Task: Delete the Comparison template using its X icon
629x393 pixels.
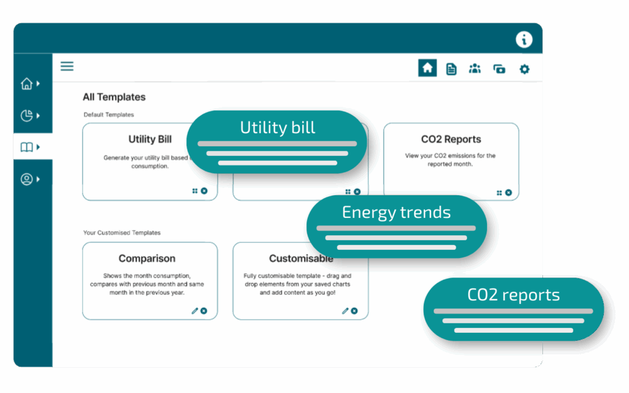Action: pyautogui.click(x=204, y=311)
